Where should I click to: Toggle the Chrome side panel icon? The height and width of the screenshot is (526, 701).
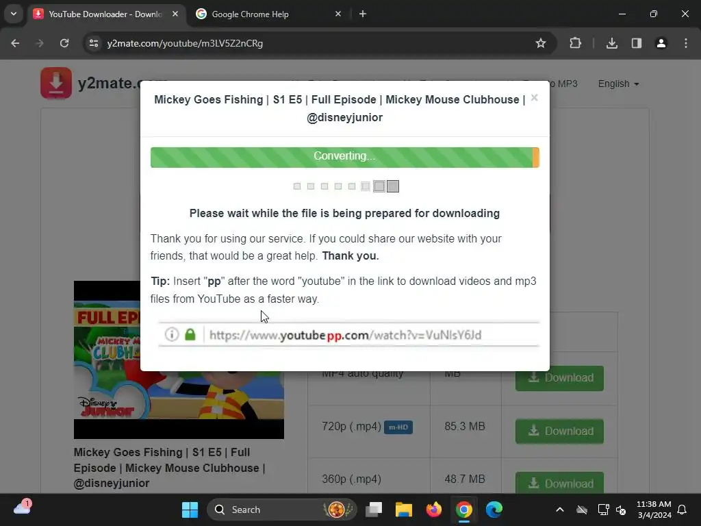(636, 43)
